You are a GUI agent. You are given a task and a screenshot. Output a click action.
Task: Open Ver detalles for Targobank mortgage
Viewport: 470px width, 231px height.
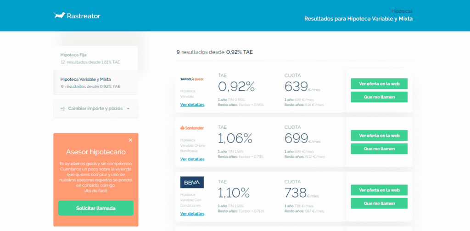pos(192,104)
